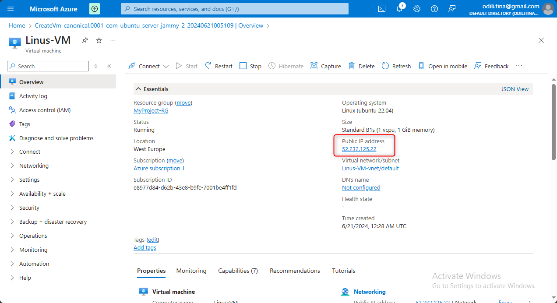Switch to the Recommendations tab

(295, 271)
